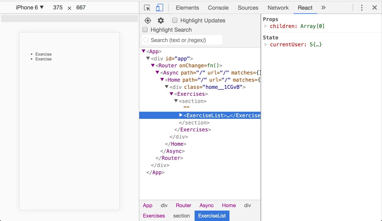
Task: Click the closing </Home> tag
Action: point(176,144)
